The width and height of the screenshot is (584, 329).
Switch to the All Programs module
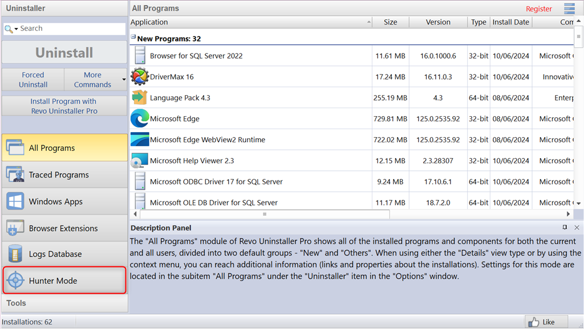64,147
